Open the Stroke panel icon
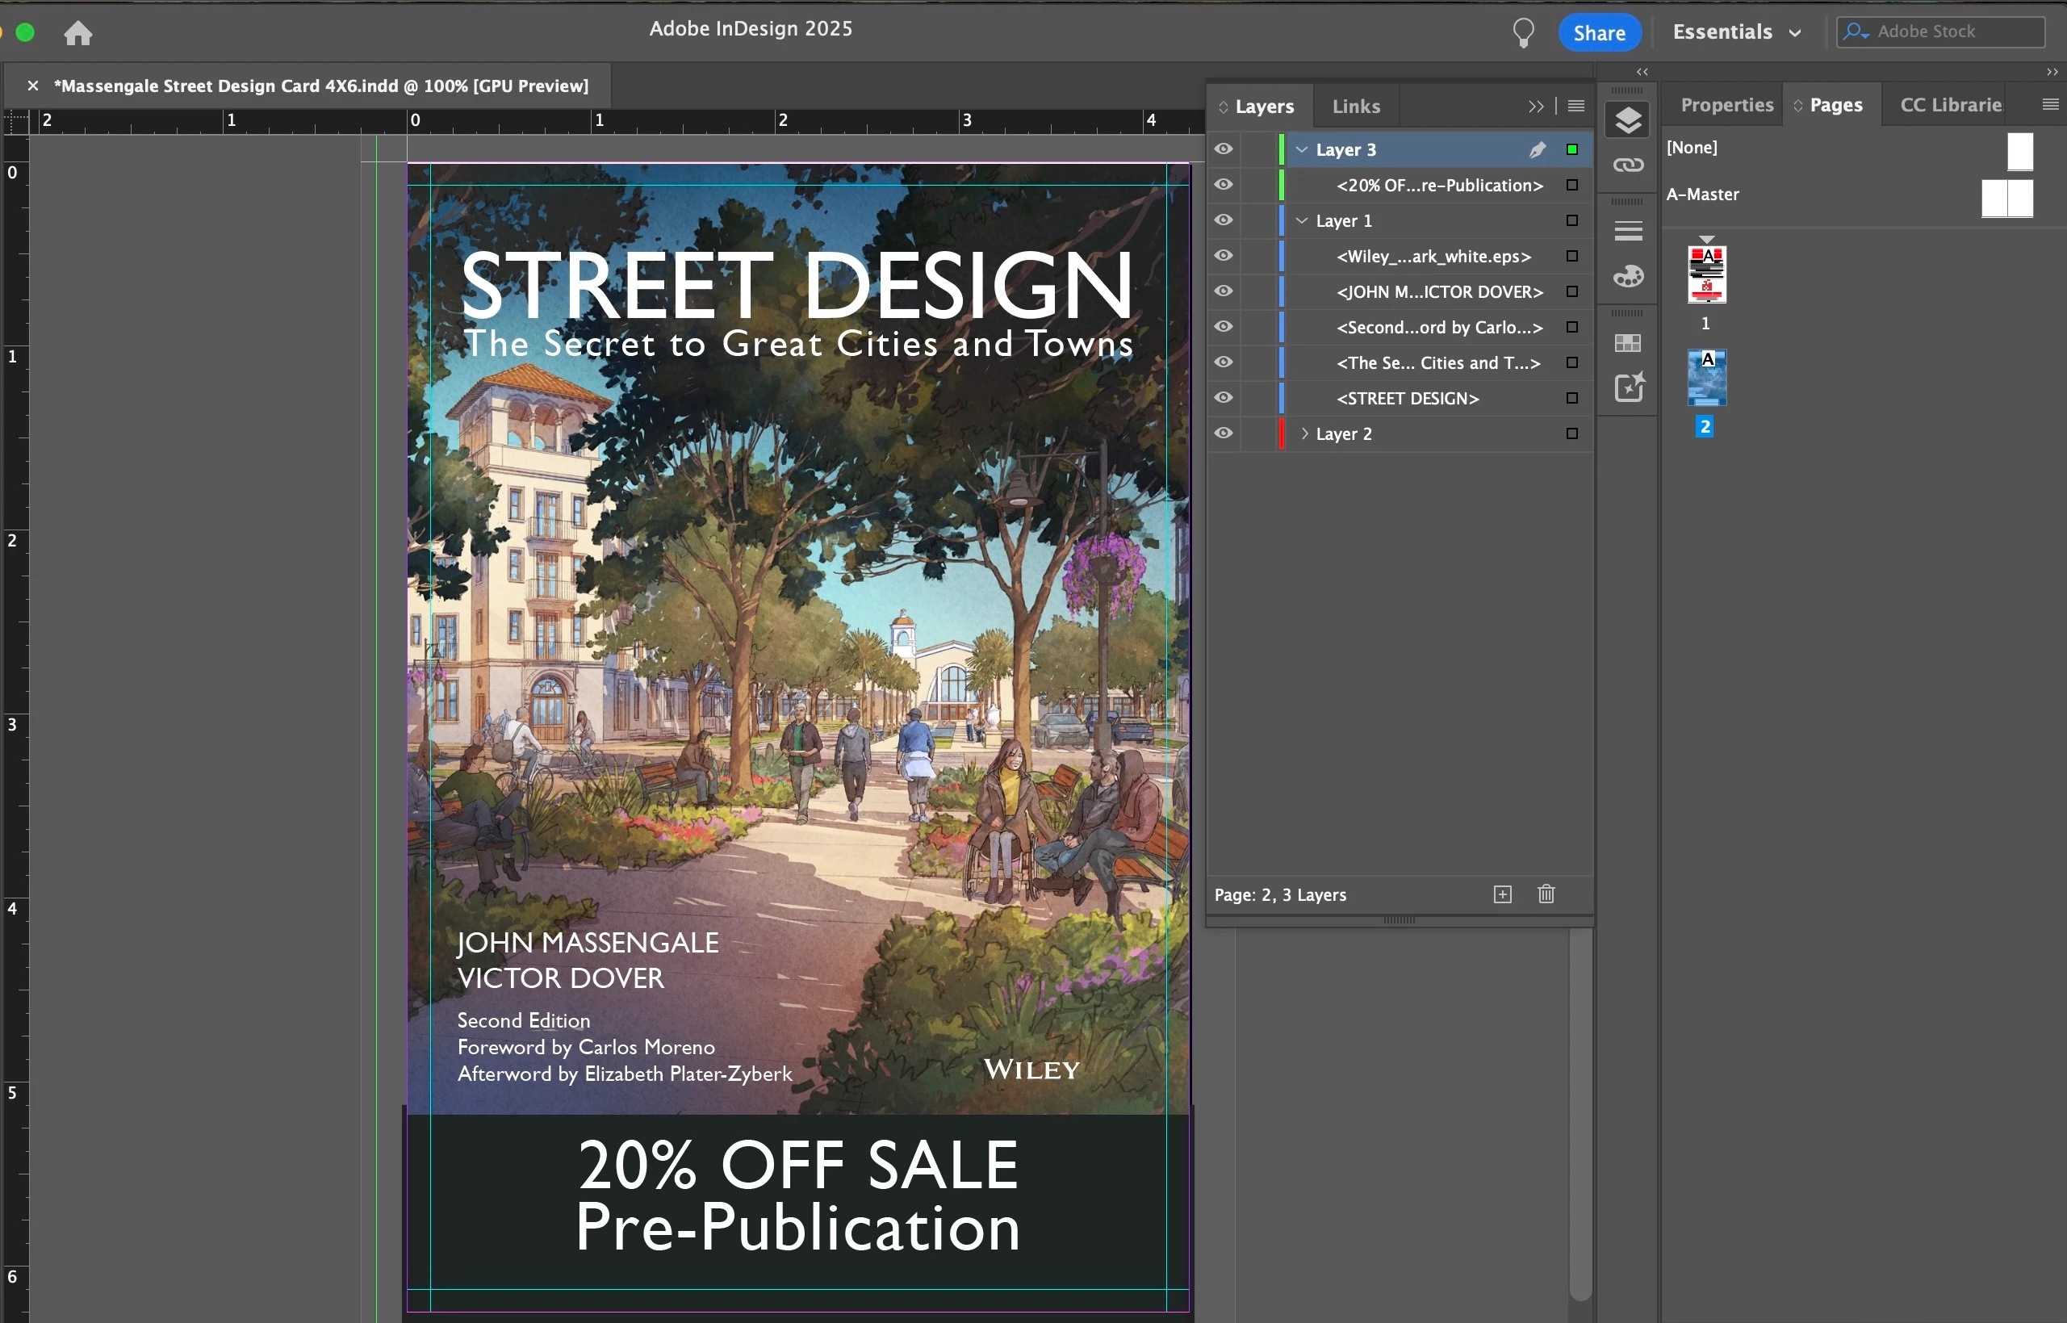2067x1323 pixels. click(1628, 231)
